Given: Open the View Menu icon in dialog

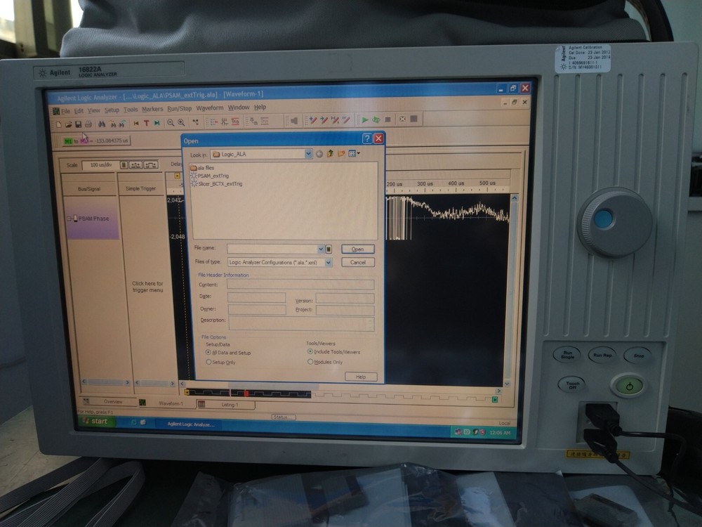Looking at the screenshot, I should 354,153.
